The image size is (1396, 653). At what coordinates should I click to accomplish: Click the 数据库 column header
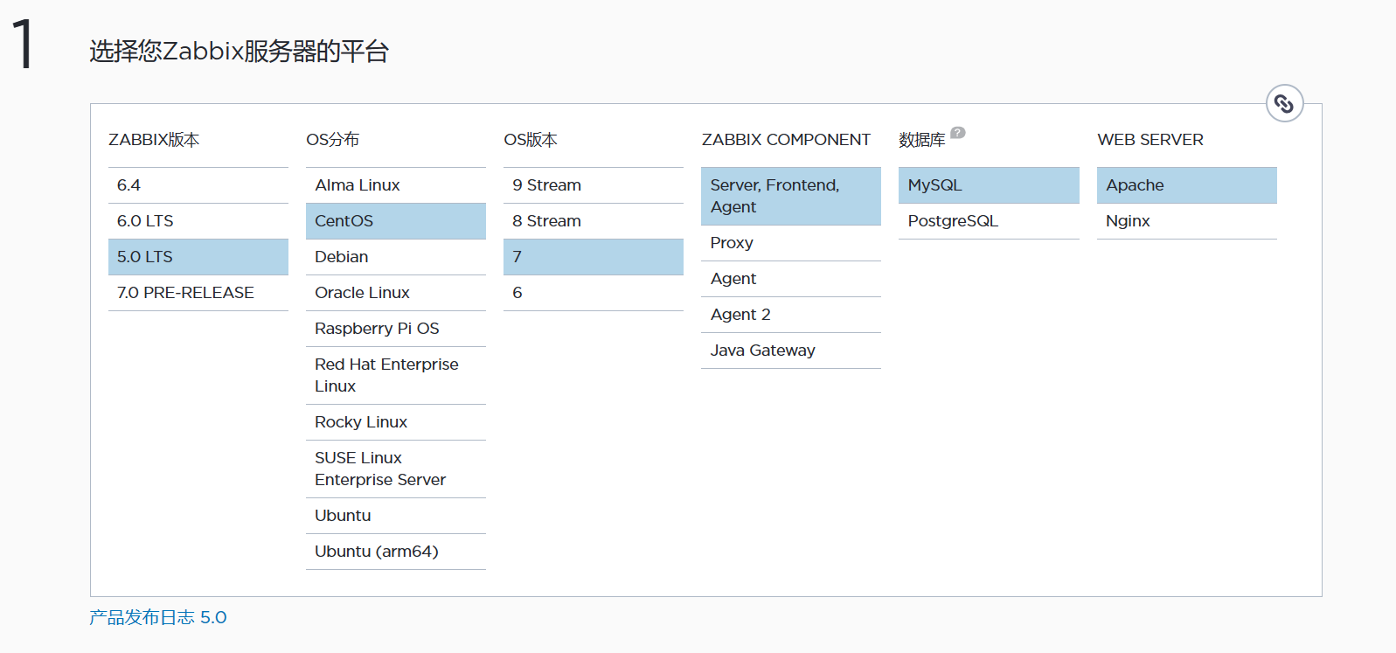[922, 140]
